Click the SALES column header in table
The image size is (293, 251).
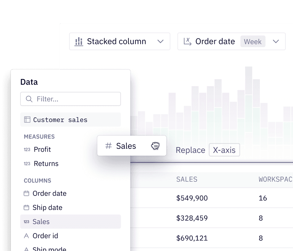click(x=187, y=179)
